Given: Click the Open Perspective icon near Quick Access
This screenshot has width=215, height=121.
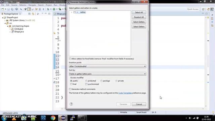Looking at the screenshot, I should pyautogui.click(x=203, y=9).
